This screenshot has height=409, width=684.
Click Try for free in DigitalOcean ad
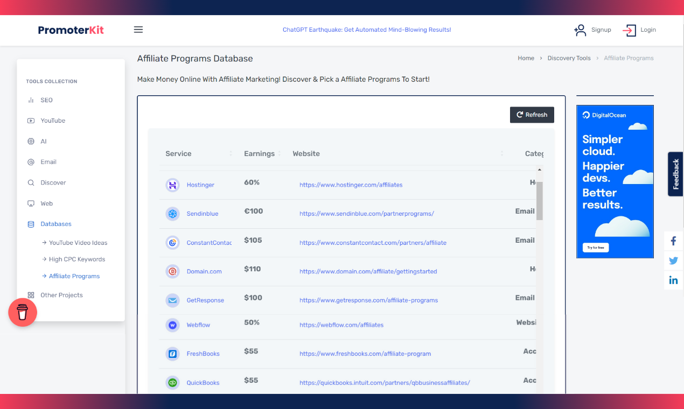coord(596,248)
